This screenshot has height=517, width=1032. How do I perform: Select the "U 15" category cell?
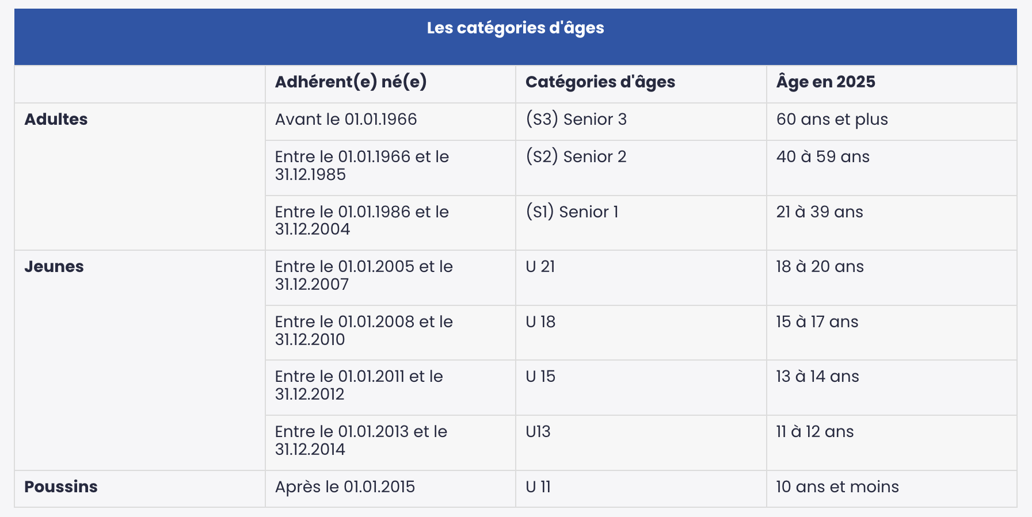[540, 377]
